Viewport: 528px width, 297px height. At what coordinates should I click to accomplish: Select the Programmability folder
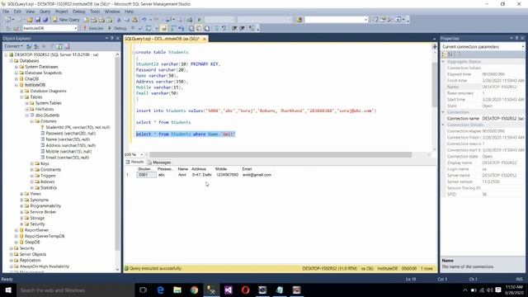pos(45,206)
